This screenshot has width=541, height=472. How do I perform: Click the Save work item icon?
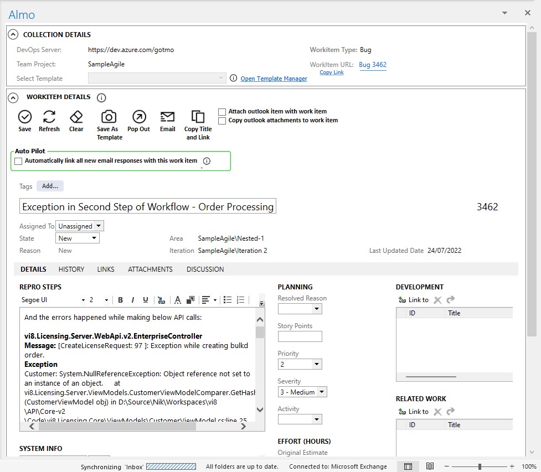[x=25, y=117]
